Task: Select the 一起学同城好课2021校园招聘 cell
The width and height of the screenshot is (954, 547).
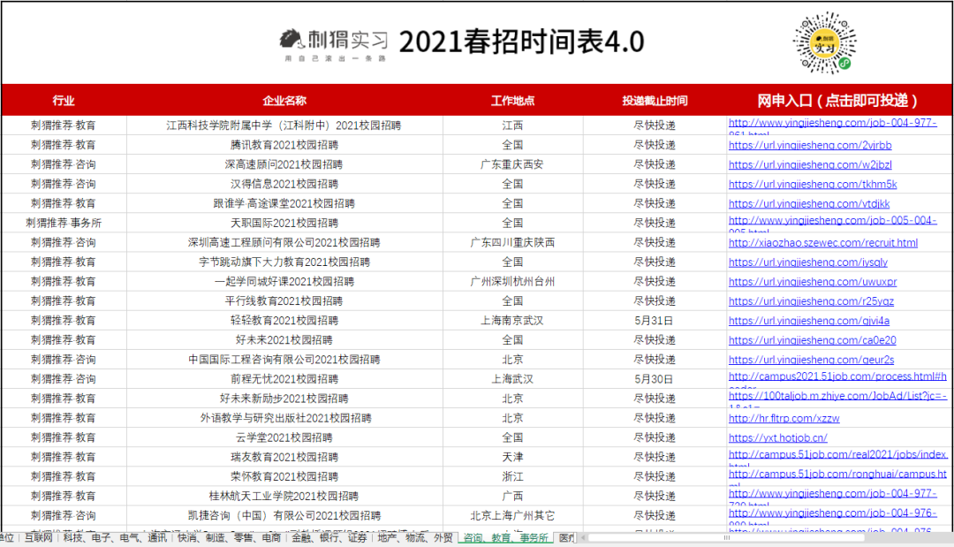Action: pyautogui.click(x=284, y=281)
